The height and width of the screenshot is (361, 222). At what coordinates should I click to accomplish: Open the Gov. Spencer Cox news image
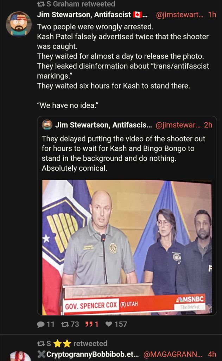127,247
